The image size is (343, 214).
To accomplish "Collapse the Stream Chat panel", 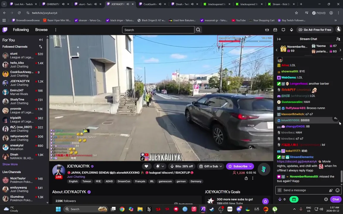I will click(279, 39).
